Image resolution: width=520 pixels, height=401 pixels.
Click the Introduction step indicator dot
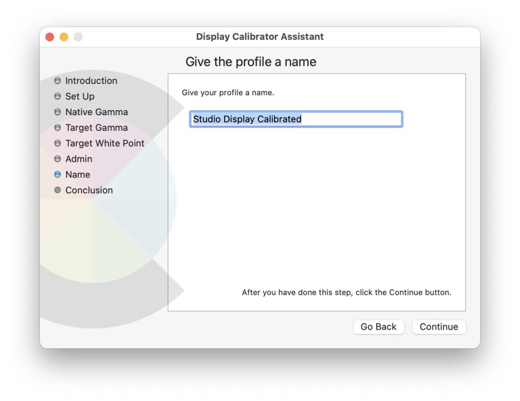[58, 81]
